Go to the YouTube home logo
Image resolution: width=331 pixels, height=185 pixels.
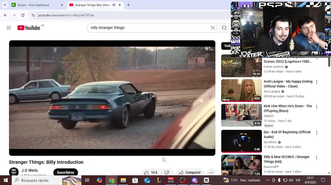click(29, 28)
